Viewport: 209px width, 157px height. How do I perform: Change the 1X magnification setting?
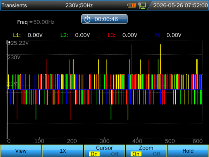pyautogui.click(x=63, y=151)
